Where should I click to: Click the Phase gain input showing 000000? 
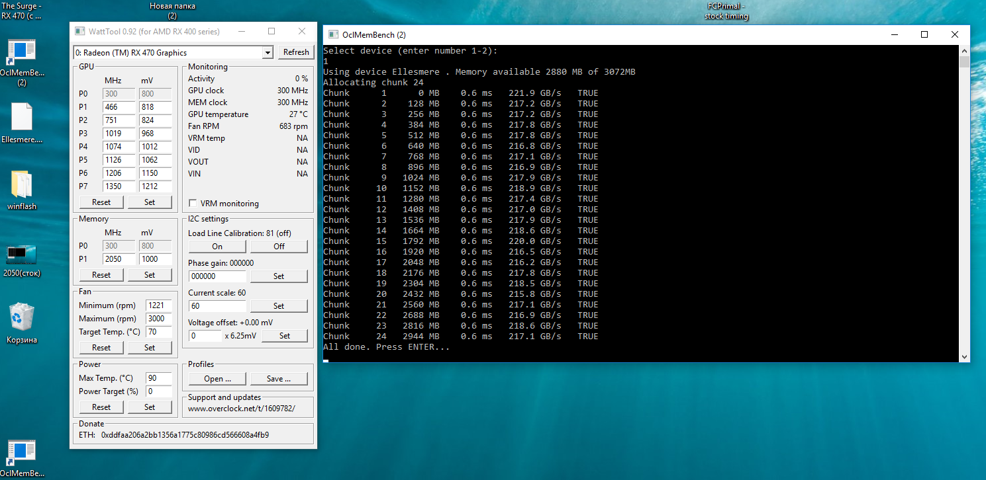coord(217,276)
